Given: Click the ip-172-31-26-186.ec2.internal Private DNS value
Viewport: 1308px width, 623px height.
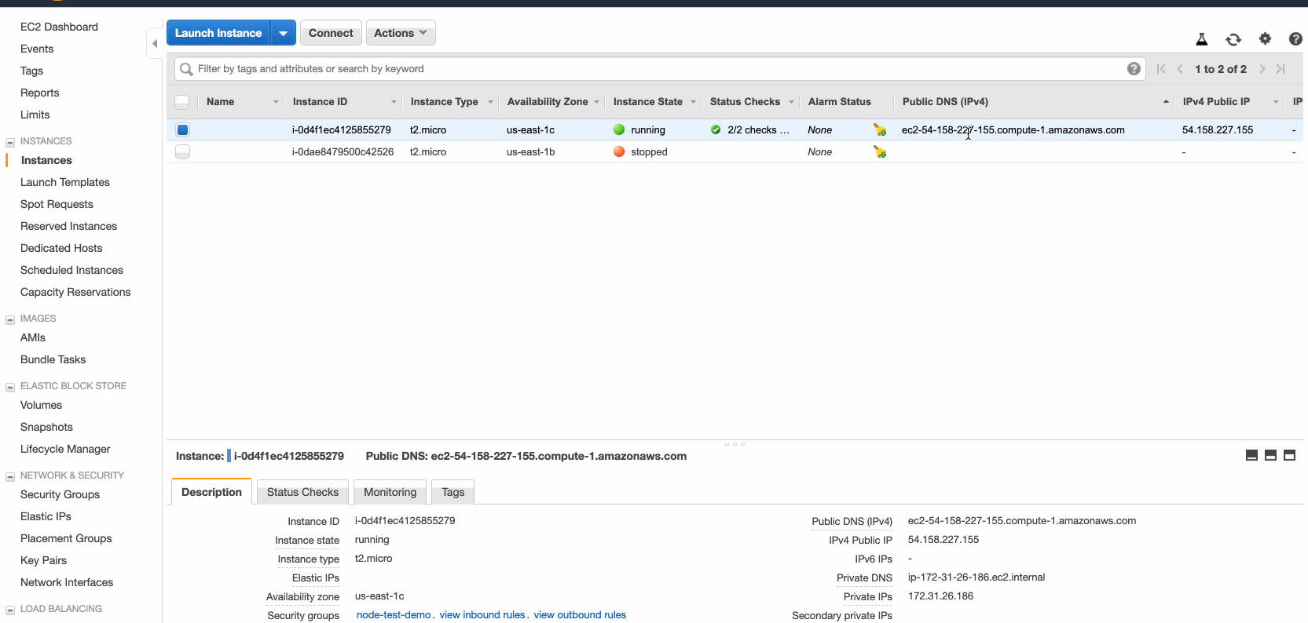Looking at the screenshot, I should point(976,577).
